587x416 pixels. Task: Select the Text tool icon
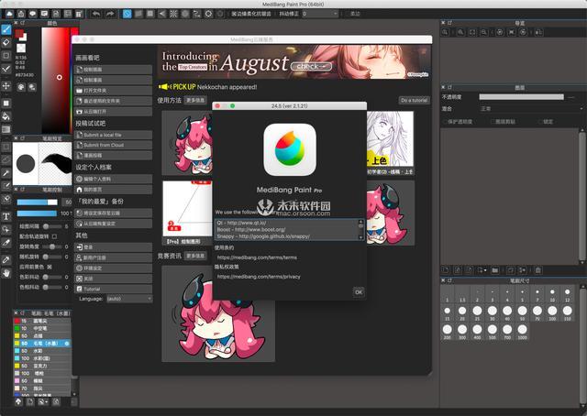(x=6, y=216)
